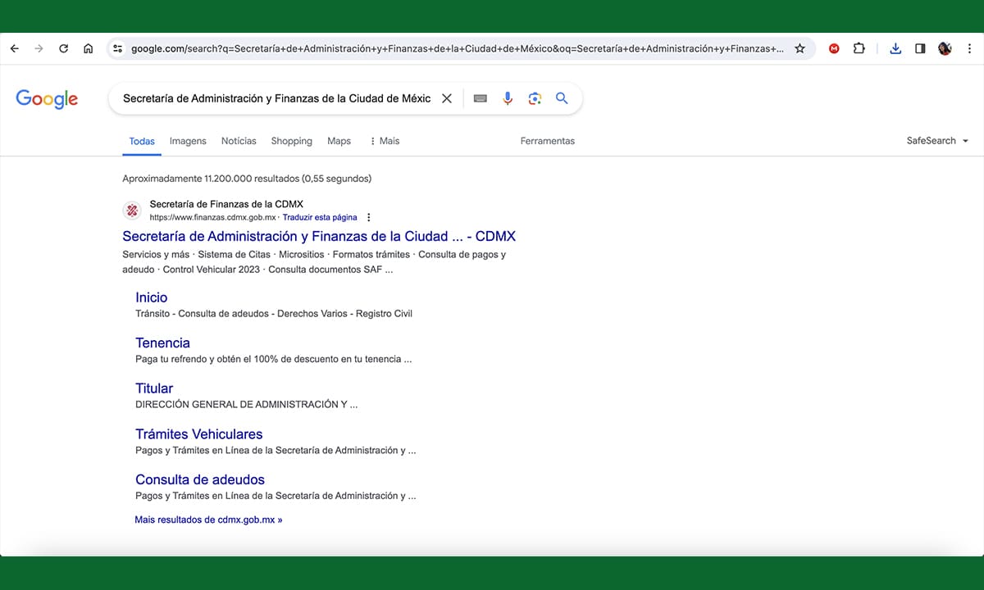This screenshot has width=984, height=590.
Task: Open the Chrome three-dot menu
Action: (x=968, y=48)
